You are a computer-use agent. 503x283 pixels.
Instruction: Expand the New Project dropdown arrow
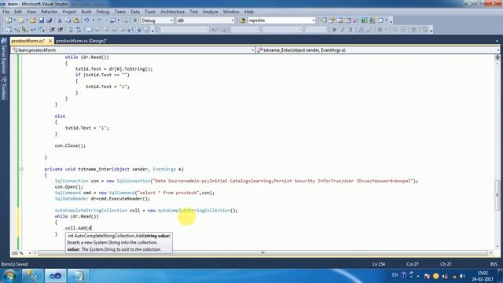14,20
